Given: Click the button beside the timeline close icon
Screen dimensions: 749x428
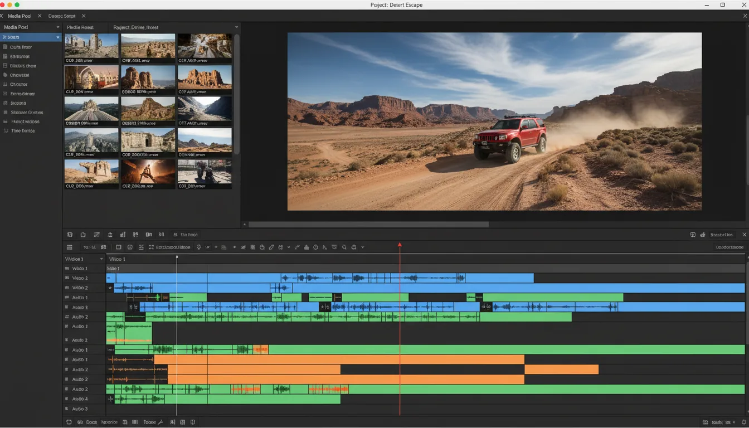Looking at the screenshot, I should coord(722,234).
